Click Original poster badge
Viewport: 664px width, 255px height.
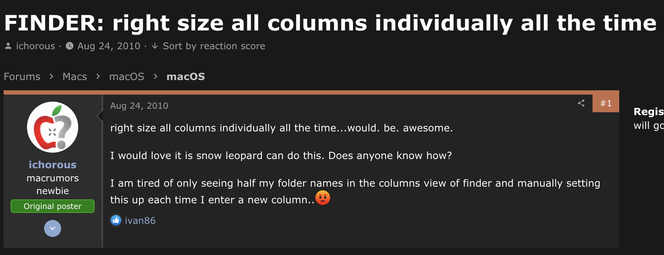pos(53,206)
